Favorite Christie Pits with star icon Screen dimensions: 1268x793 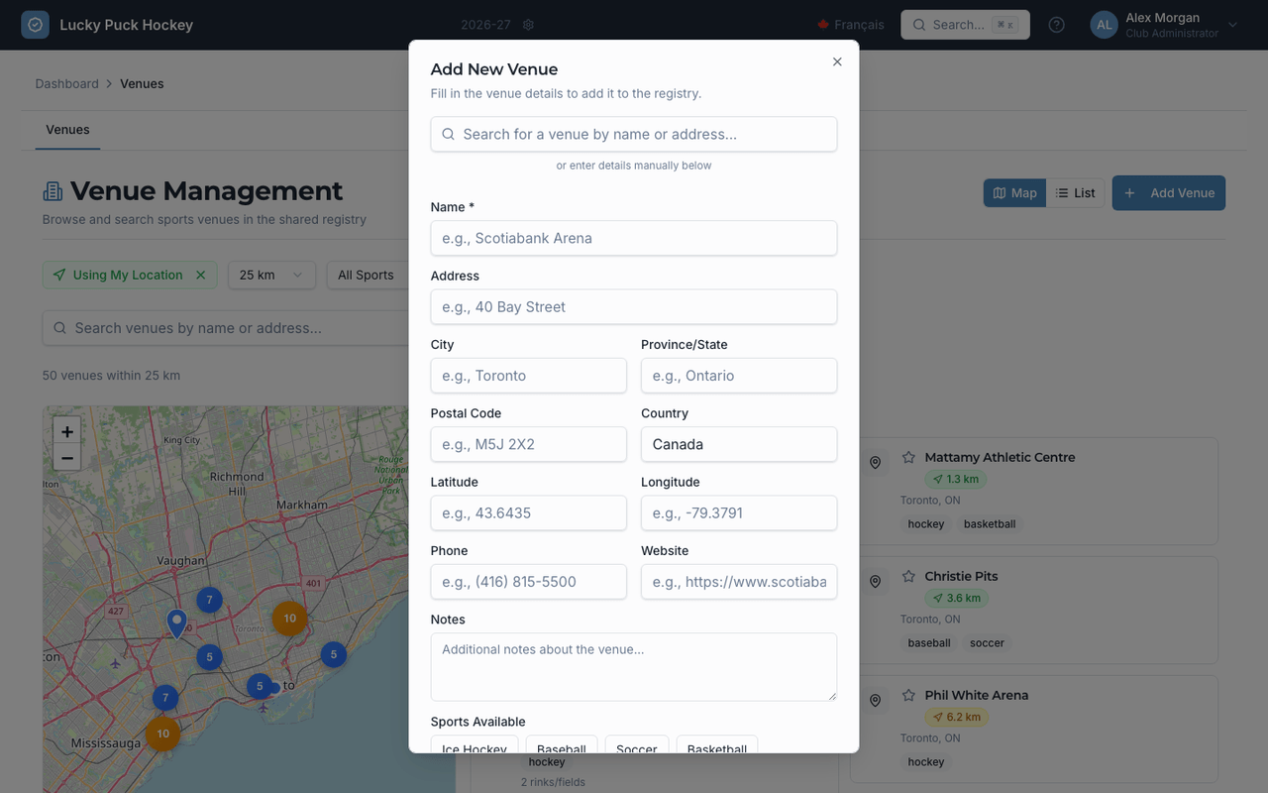click(x=908, y=576)
